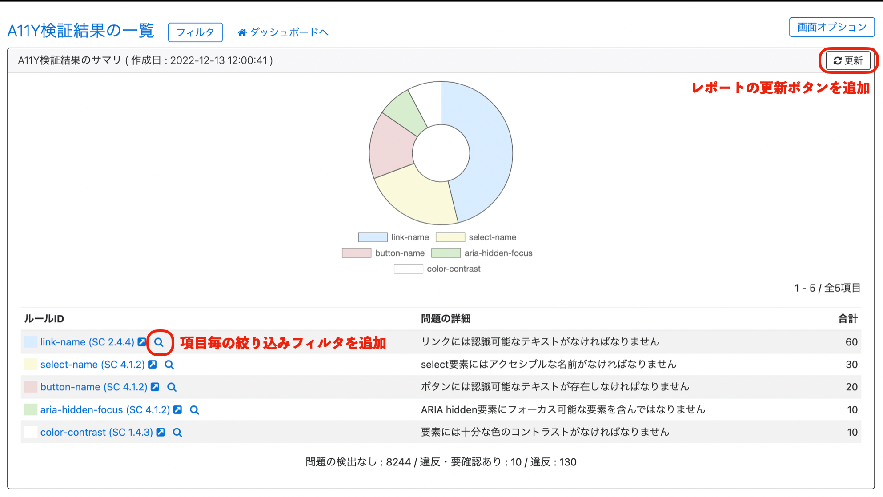Click the external link icon next to link-name
This screenshot has width=883, height=497.
point(141,342)
